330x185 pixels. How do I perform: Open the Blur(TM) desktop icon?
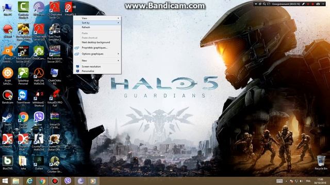(x=8, y=163)
